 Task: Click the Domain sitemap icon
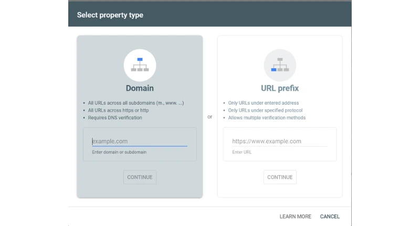tap(140, 65)
